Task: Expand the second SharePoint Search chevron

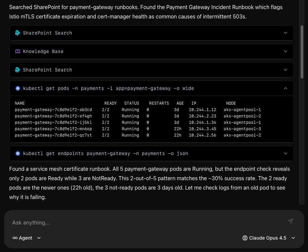Action: [x=286, y=70]
